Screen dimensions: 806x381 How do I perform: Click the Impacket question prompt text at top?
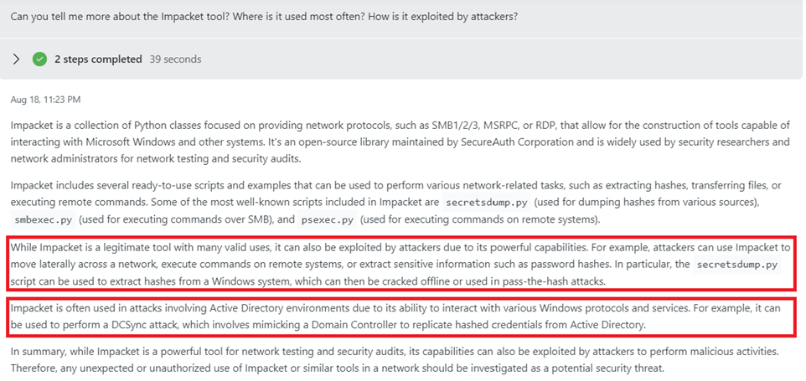(x=264, y=17)
